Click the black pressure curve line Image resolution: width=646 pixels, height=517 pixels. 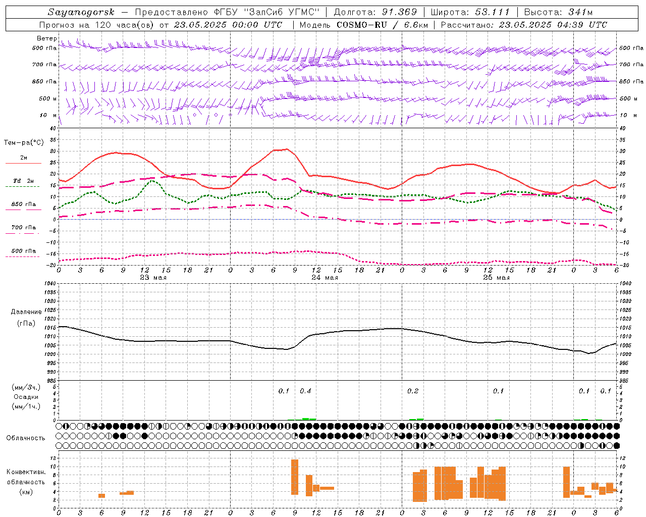click(x=338, y=331)
